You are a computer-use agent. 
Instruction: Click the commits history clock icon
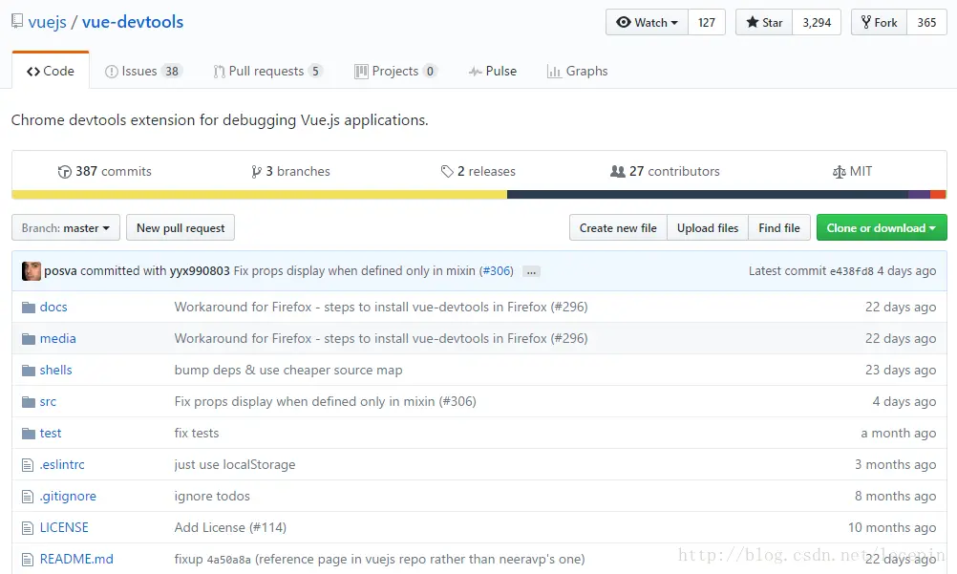[64, 172]
